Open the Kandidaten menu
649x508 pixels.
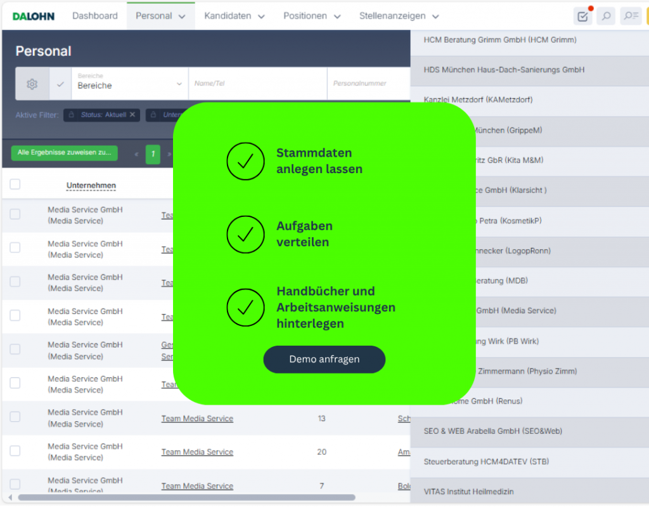click(233, 16)
